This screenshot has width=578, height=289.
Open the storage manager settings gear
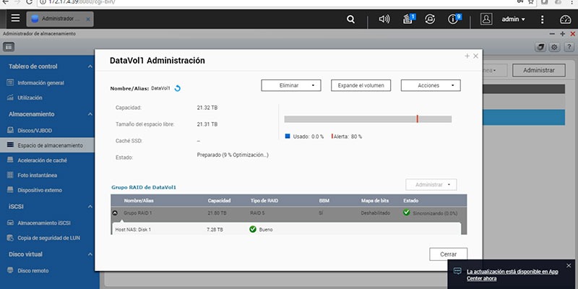point(554,47)
